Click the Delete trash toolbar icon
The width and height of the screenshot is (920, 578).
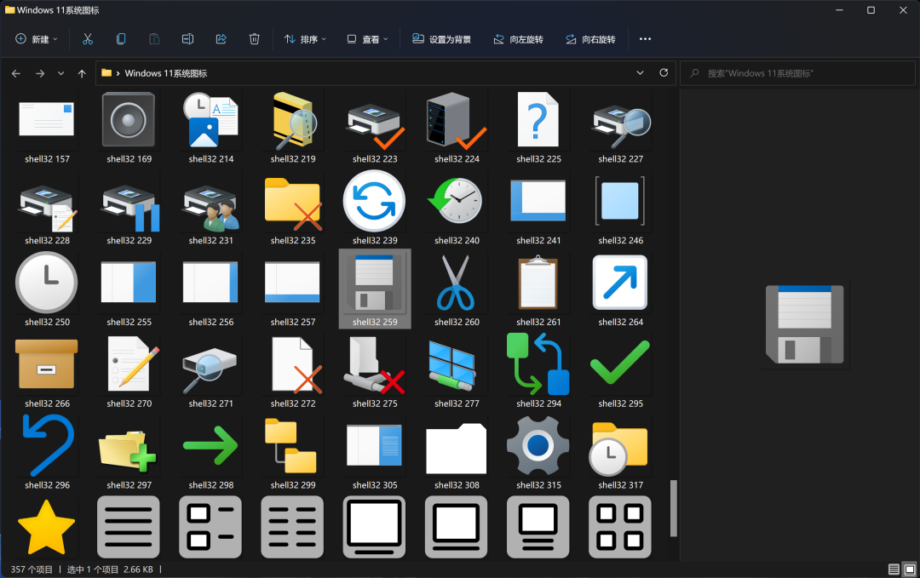coord(254,39)
